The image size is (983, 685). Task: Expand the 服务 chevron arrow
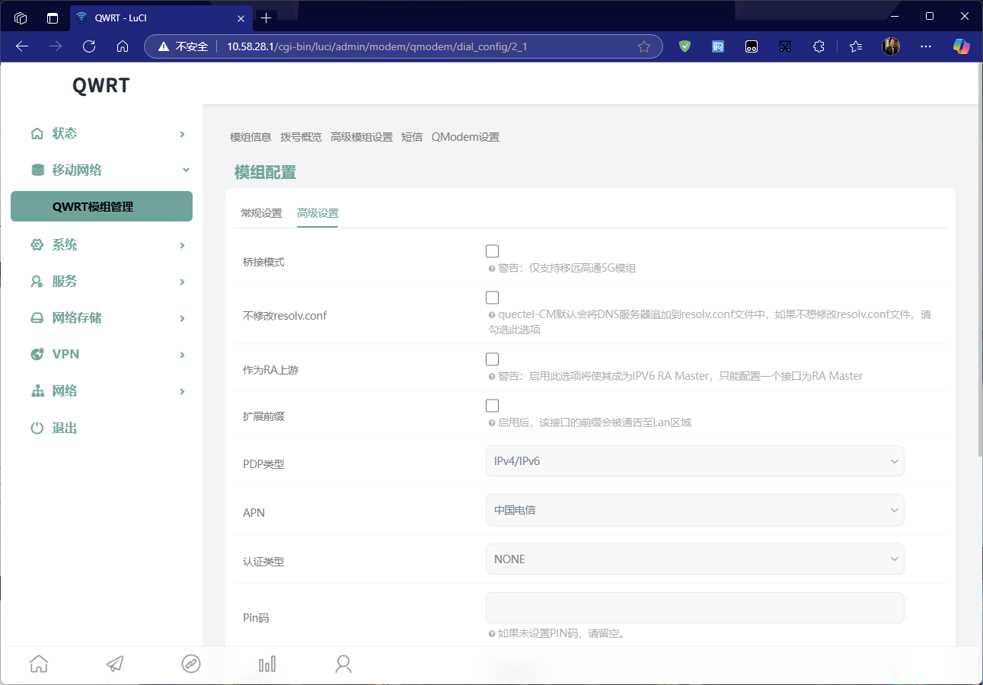coord(183,282)
